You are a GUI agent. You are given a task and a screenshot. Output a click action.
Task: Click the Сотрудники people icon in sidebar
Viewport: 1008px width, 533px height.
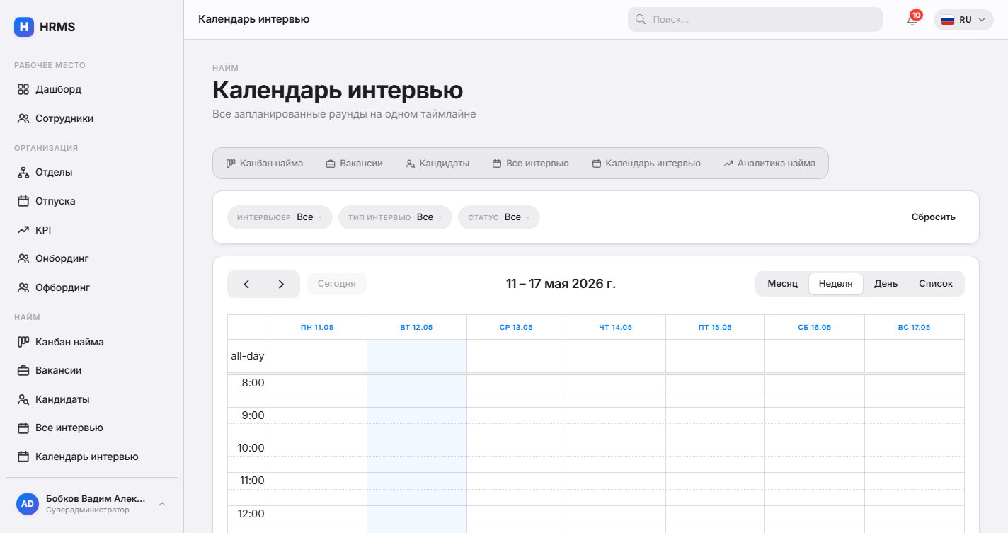point(23,119)
